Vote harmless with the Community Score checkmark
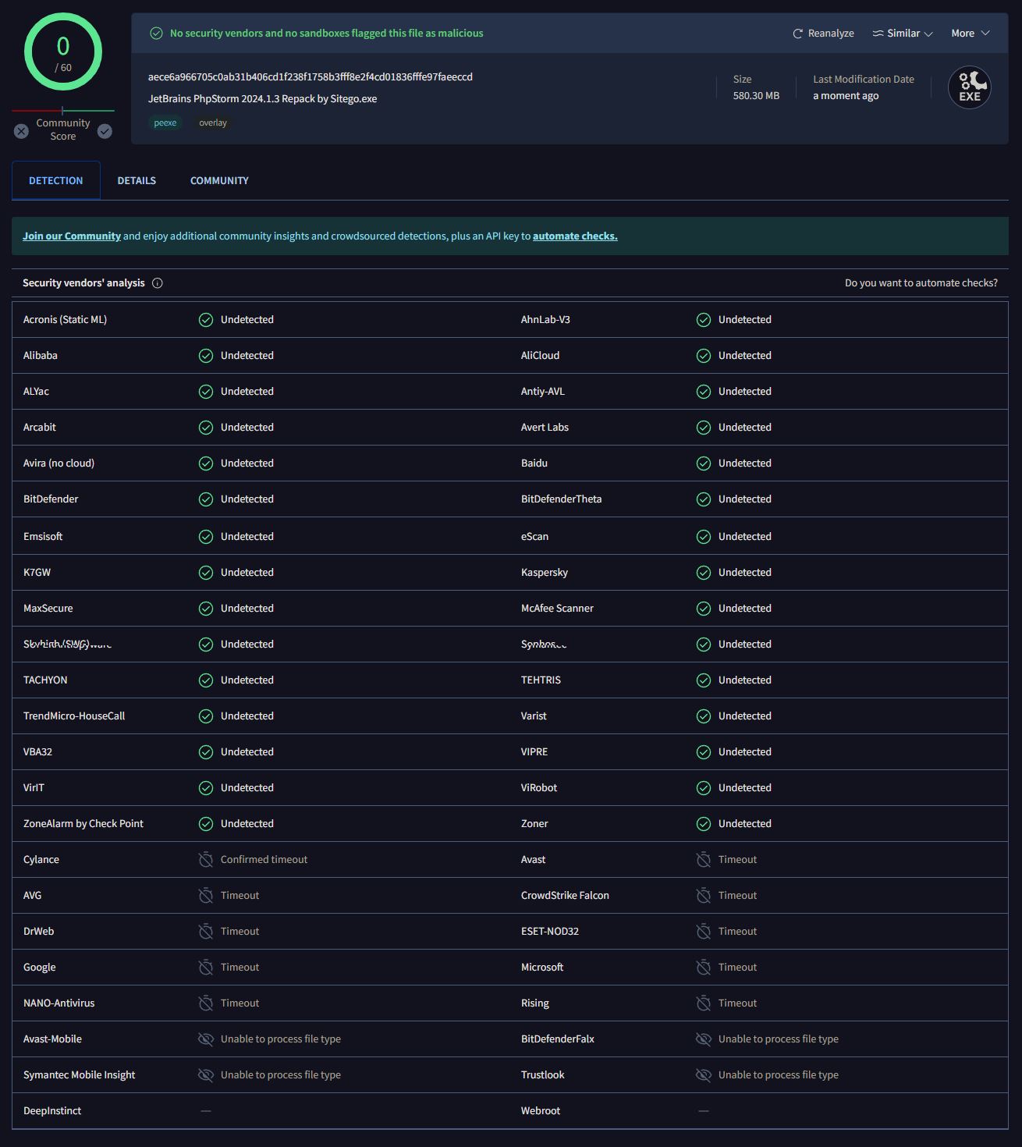The width and height of the screenshot is (1022, 1147). click(105, 131)
